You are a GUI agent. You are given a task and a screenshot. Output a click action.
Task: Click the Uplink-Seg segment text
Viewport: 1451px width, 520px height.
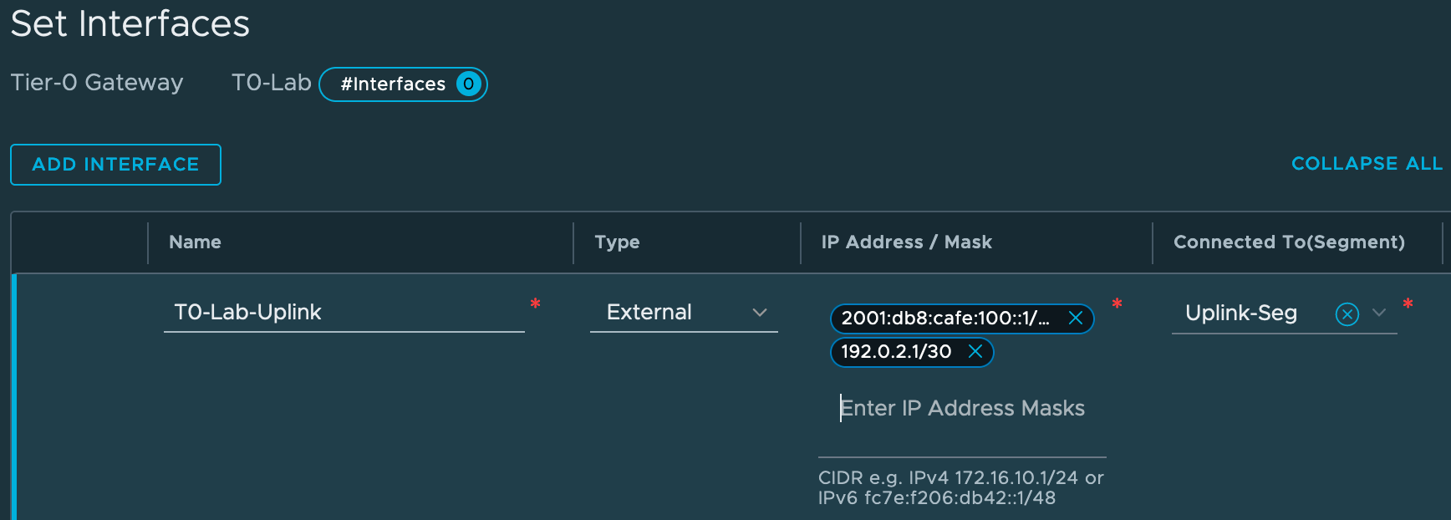click(1241, 314)
